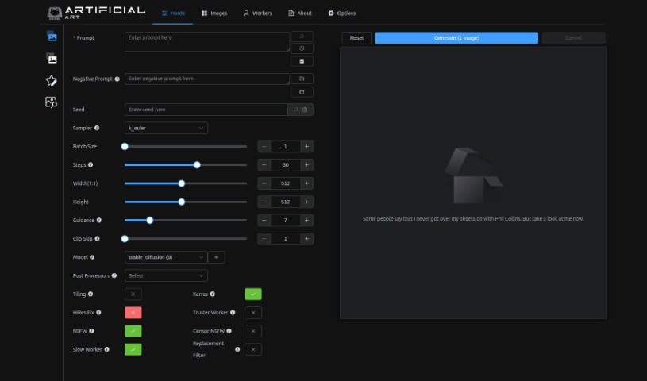Click the info icon next to Karras
Viewport: 647px width, 381px height.
pos(213,294)
